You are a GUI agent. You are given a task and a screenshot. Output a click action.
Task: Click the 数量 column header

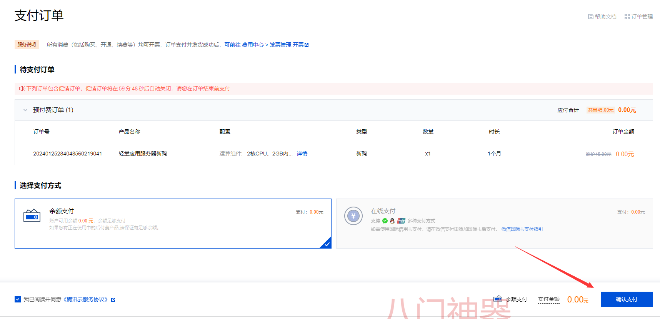pos(428,132)
